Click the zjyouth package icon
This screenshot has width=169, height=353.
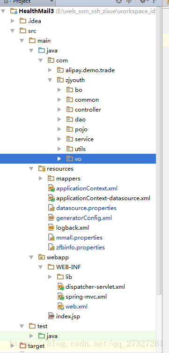click(60, 80)
